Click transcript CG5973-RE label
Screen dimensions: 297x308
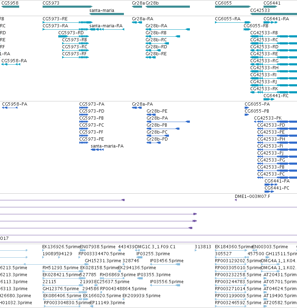[55, 19]
